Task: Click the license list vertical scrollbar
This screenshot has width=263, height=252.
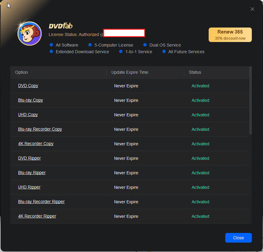Action: 251,100
